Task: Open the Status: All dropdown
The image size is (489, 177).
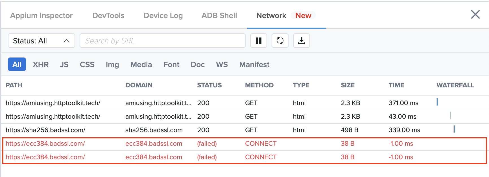Action: click(x=41, y=41)
